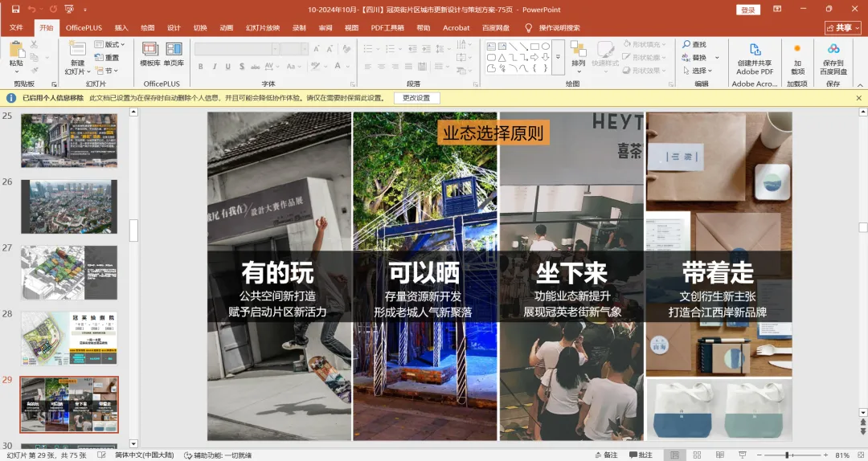Expand the 版式 Layout dropdown

pyautogui.click(x=109, y=44)
